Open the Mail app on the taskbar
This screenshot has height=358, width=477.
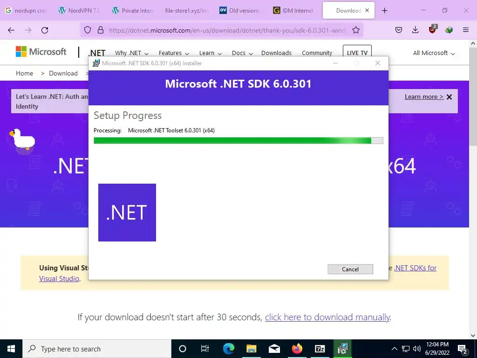[x=274, y=349]
